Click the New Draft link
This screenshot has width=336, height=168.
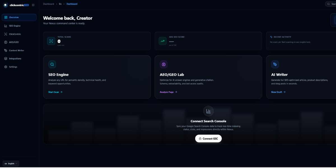coord(278,92)
